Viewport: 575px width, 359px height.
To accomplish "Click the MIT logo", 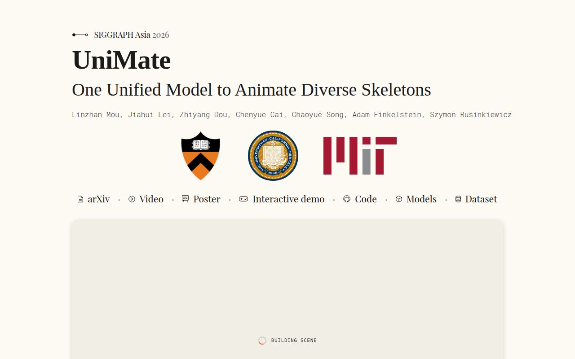I will pyautogui.click(x=360, y=156).
